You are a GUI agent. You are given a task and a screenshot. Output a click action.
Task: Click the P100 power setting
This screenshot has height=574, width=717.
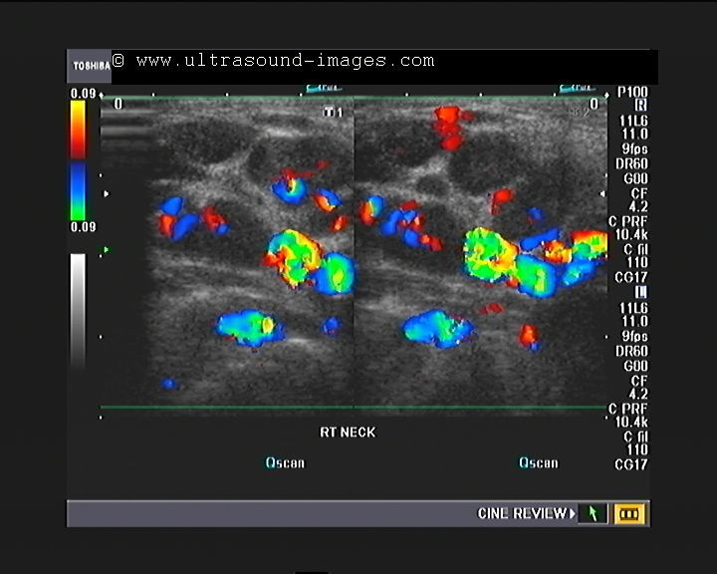point(632,90)
